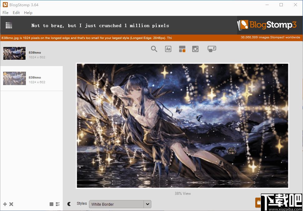Click the magnifying glass zoom icon
The height and width of the screenshot is (211, 303).
(x=154, y=49)
